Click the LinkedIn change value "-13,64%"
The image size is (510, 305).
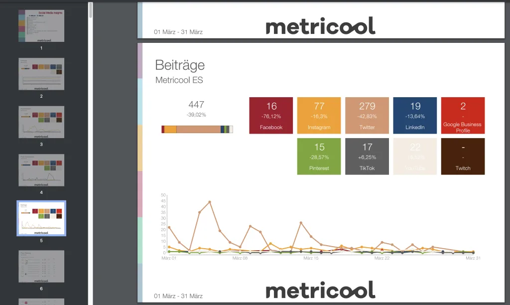(x=415, y=116)
